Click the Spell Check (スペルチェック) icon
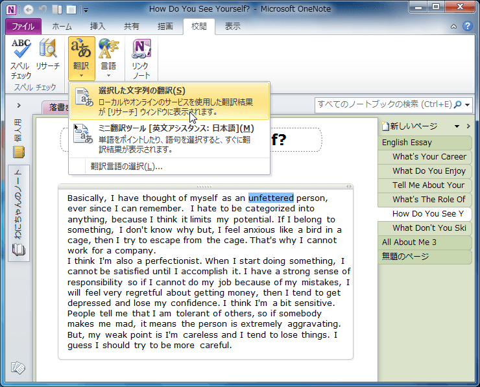 [21, 59]
